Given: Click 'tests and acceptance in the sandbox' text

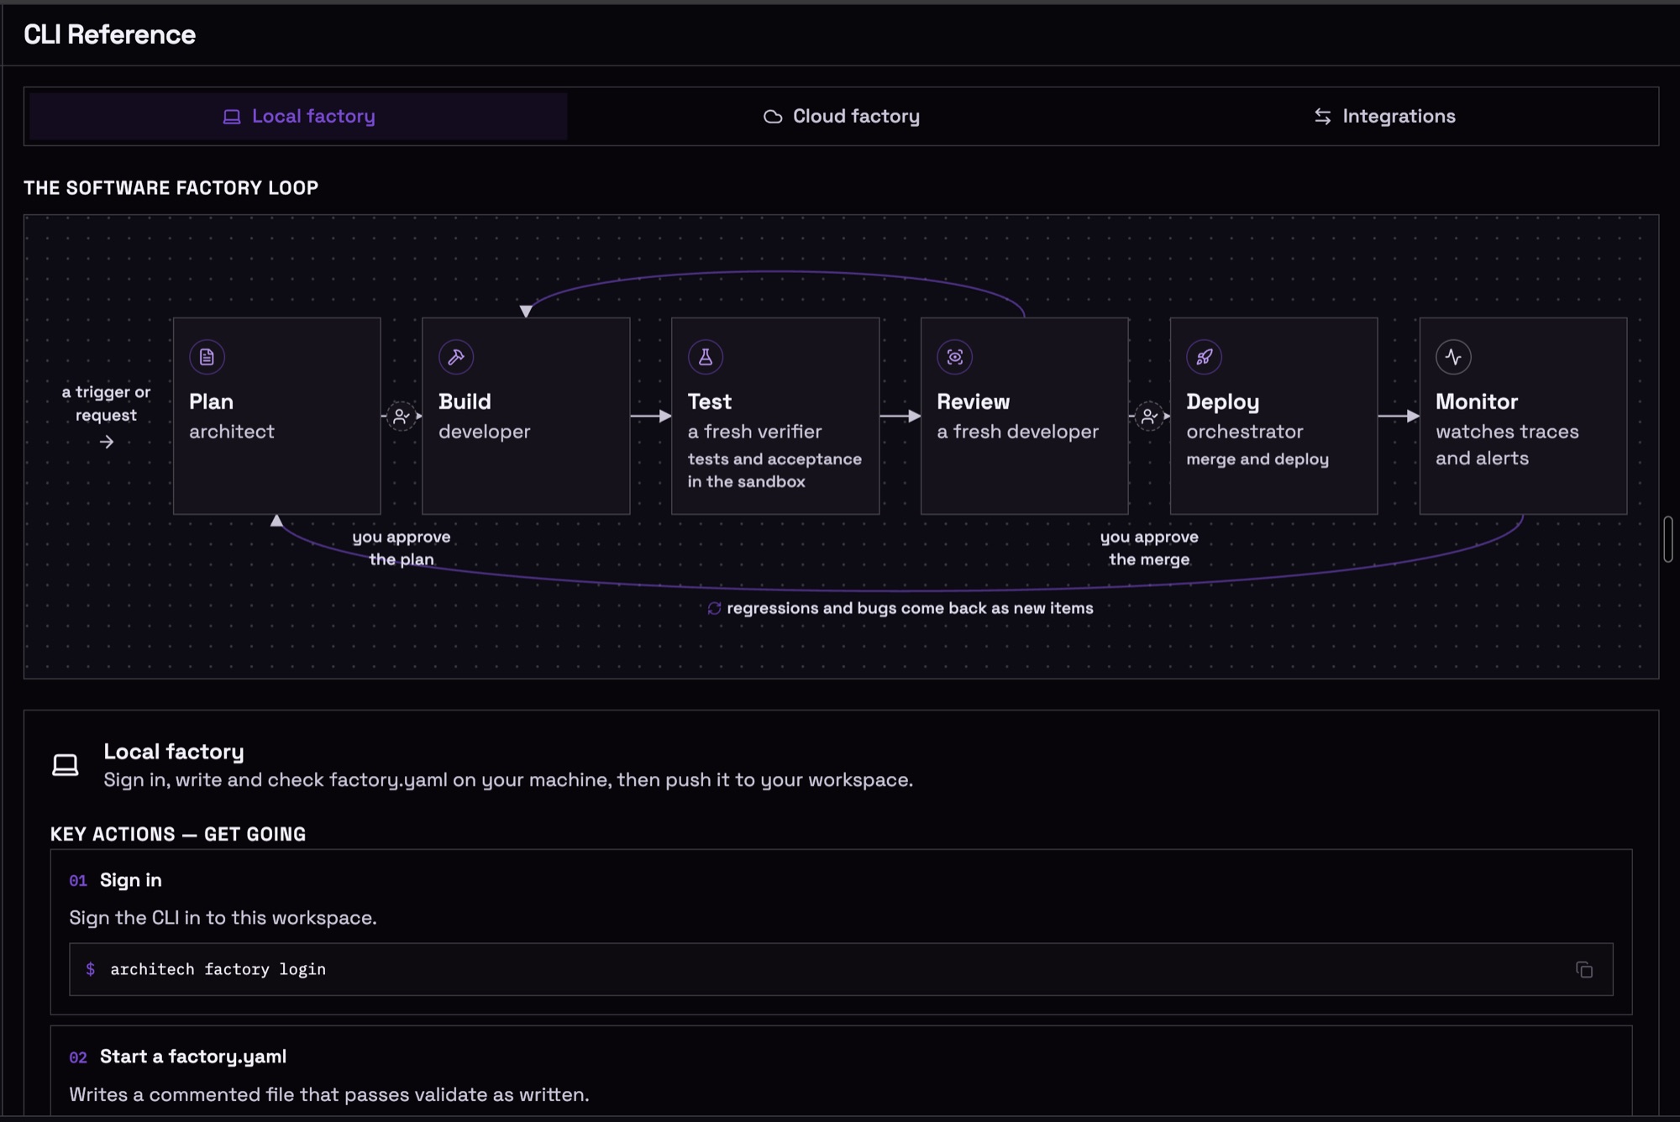Looking at the screenshot, I should tap(774, 470).
